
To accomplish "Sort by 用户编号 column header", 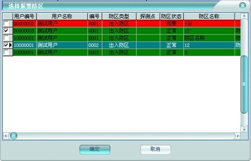I will click(24, 17).
